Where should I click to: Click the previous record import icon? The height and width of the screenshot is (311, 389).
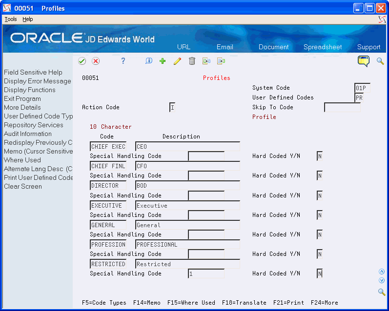click(x=206, y=61)
